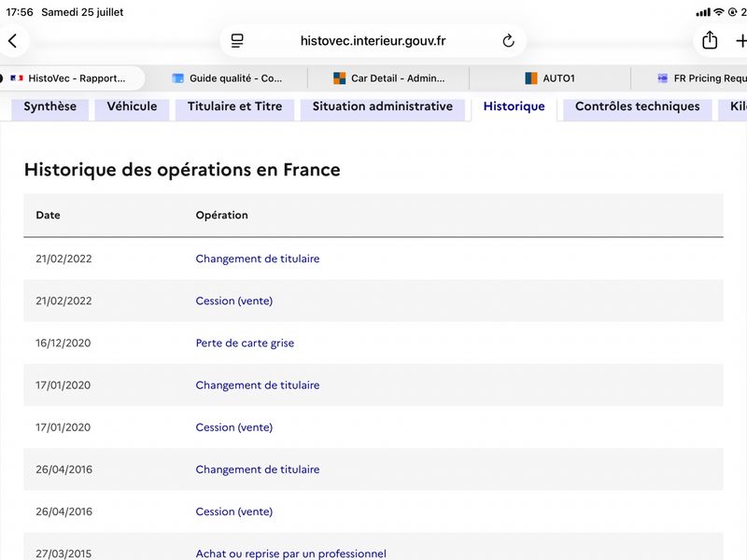Image resolution: width=747 pixels, height=560 pixels.
Task: Switch to the FR Pricing browser tab
Action: click(701, 78)
